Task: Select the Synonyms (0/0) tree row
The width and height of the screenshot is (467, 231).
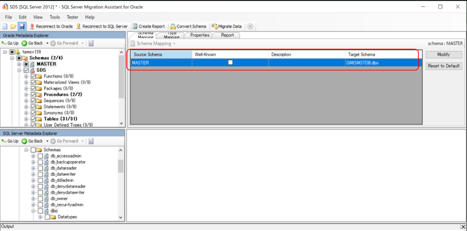Action: [x=59, y=113]
